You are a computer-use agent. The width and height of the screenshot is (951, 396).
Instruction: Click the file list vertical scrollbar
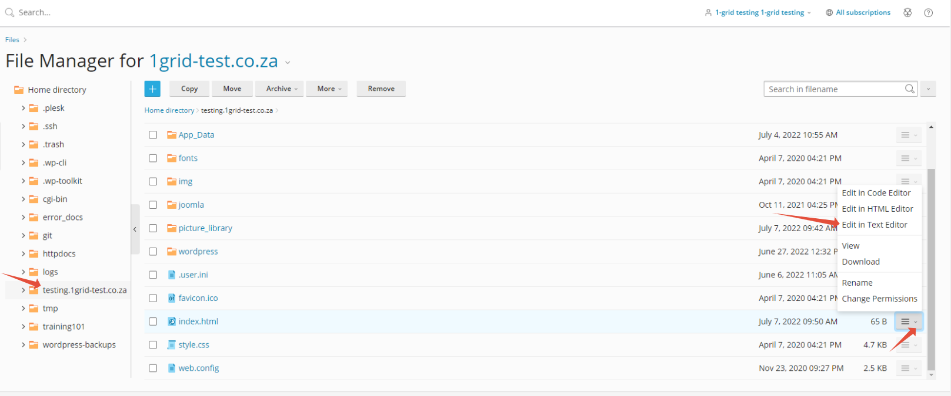point(931,270)
